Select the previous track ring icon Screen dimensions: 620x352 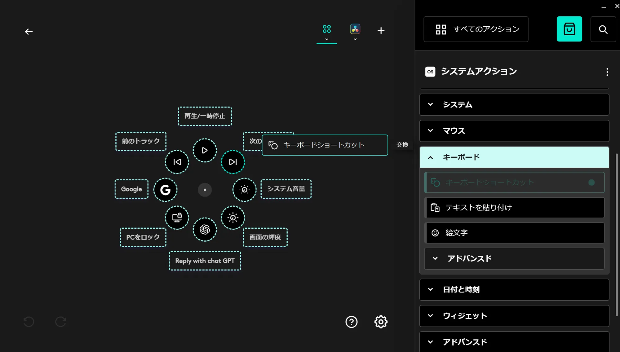[177, 162]
